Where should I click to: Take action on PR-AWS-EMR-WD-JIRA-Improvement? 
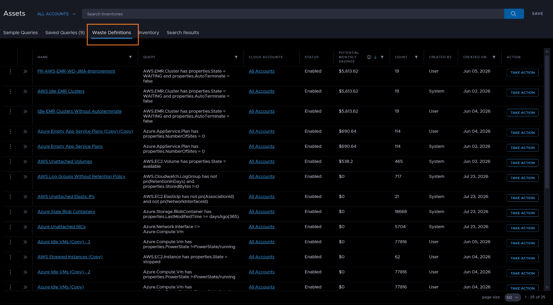[522, 73]
